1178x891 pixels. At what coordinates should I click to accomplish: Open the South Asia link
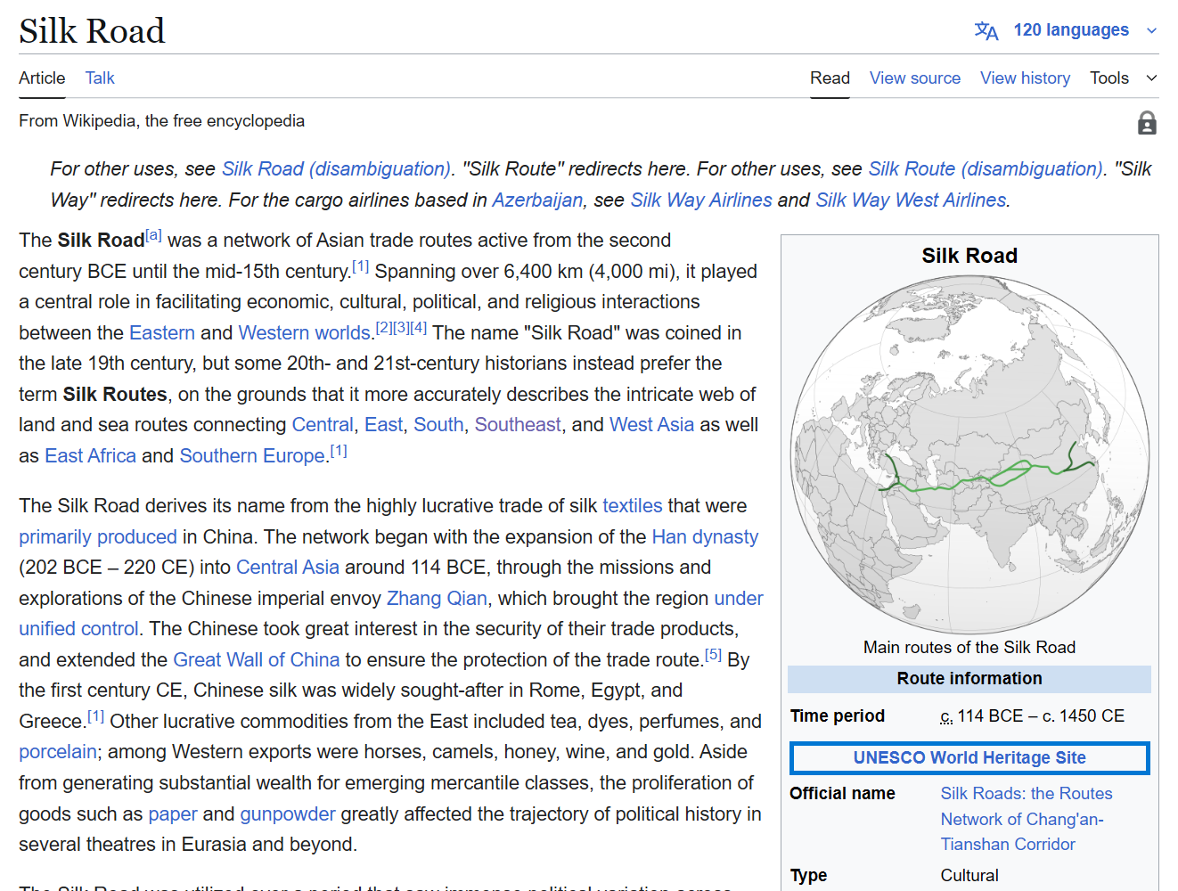[438, 425]
